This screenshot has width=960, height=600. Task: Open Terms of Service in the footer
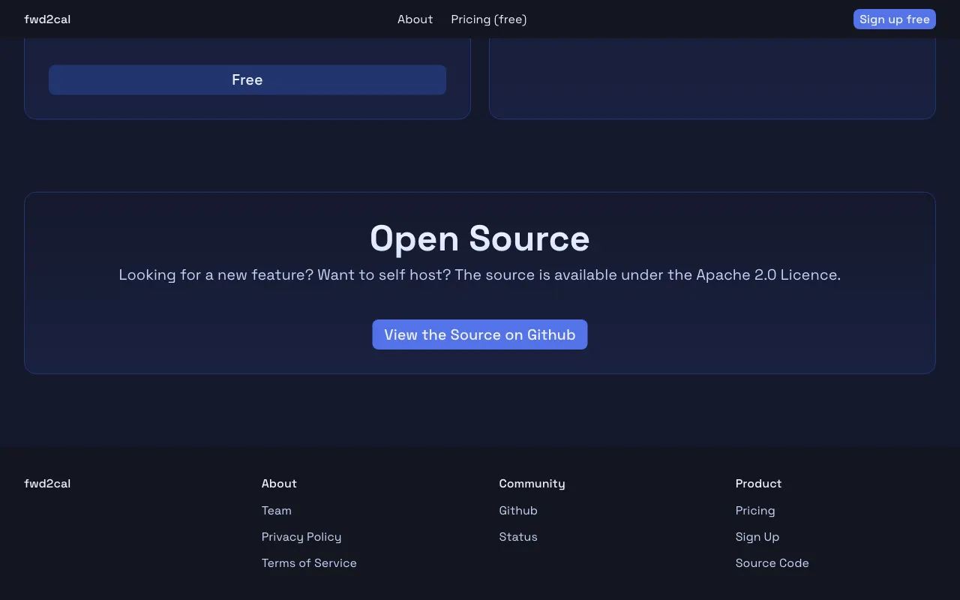pyautogui.click(x=309, y=563)
